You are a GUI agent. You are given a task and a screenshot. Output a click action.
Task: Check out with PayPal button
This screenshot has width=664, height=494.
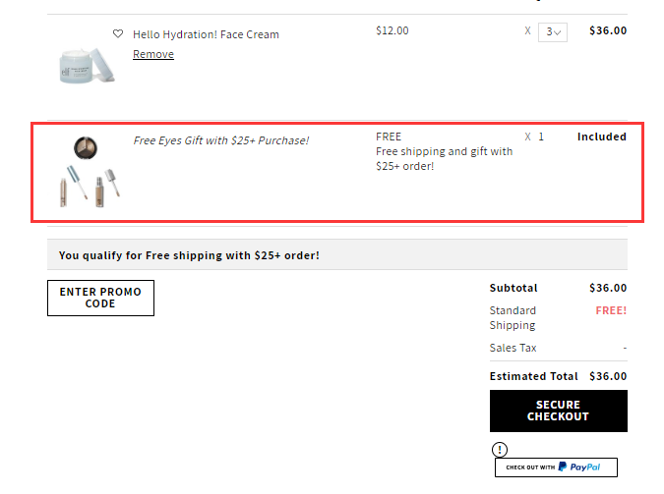tap(556, 467)
